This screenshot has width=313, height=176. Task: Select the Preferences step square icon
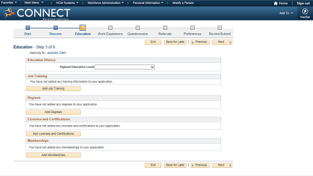192,27
